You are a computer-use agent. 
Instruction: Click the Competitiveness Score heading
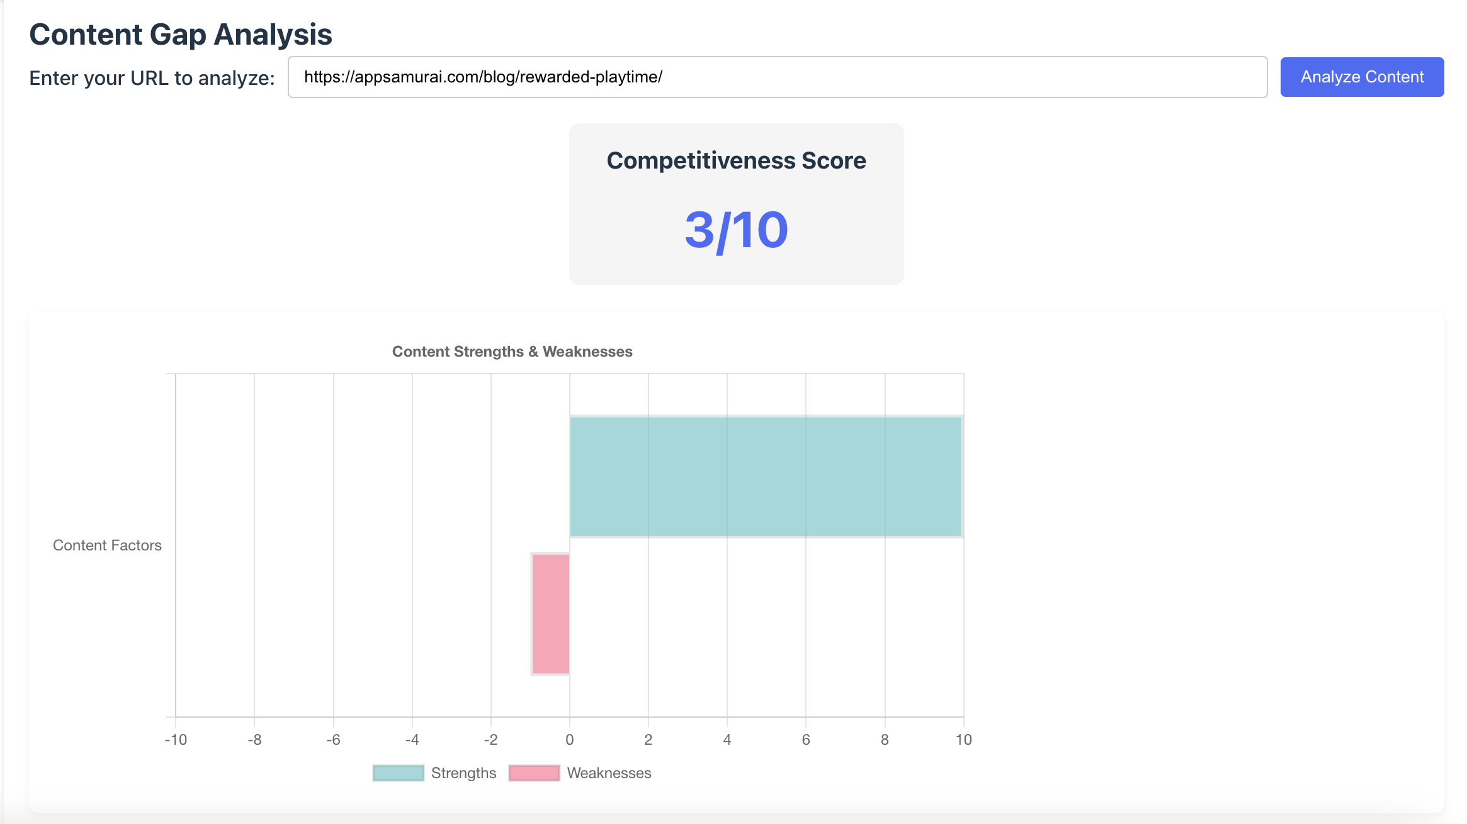(x=736, y=161)
